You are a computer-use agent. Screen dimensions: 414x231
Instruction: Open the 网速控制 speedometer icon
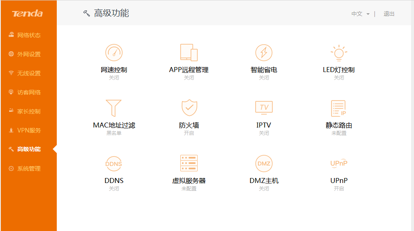click(x=114, y=53)
